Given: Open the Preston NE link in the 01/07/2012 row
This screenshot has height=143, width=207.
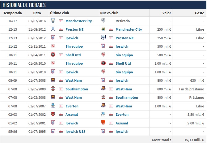Looking at the screenshot, I should pyautogui.click(x=125, y=38).
